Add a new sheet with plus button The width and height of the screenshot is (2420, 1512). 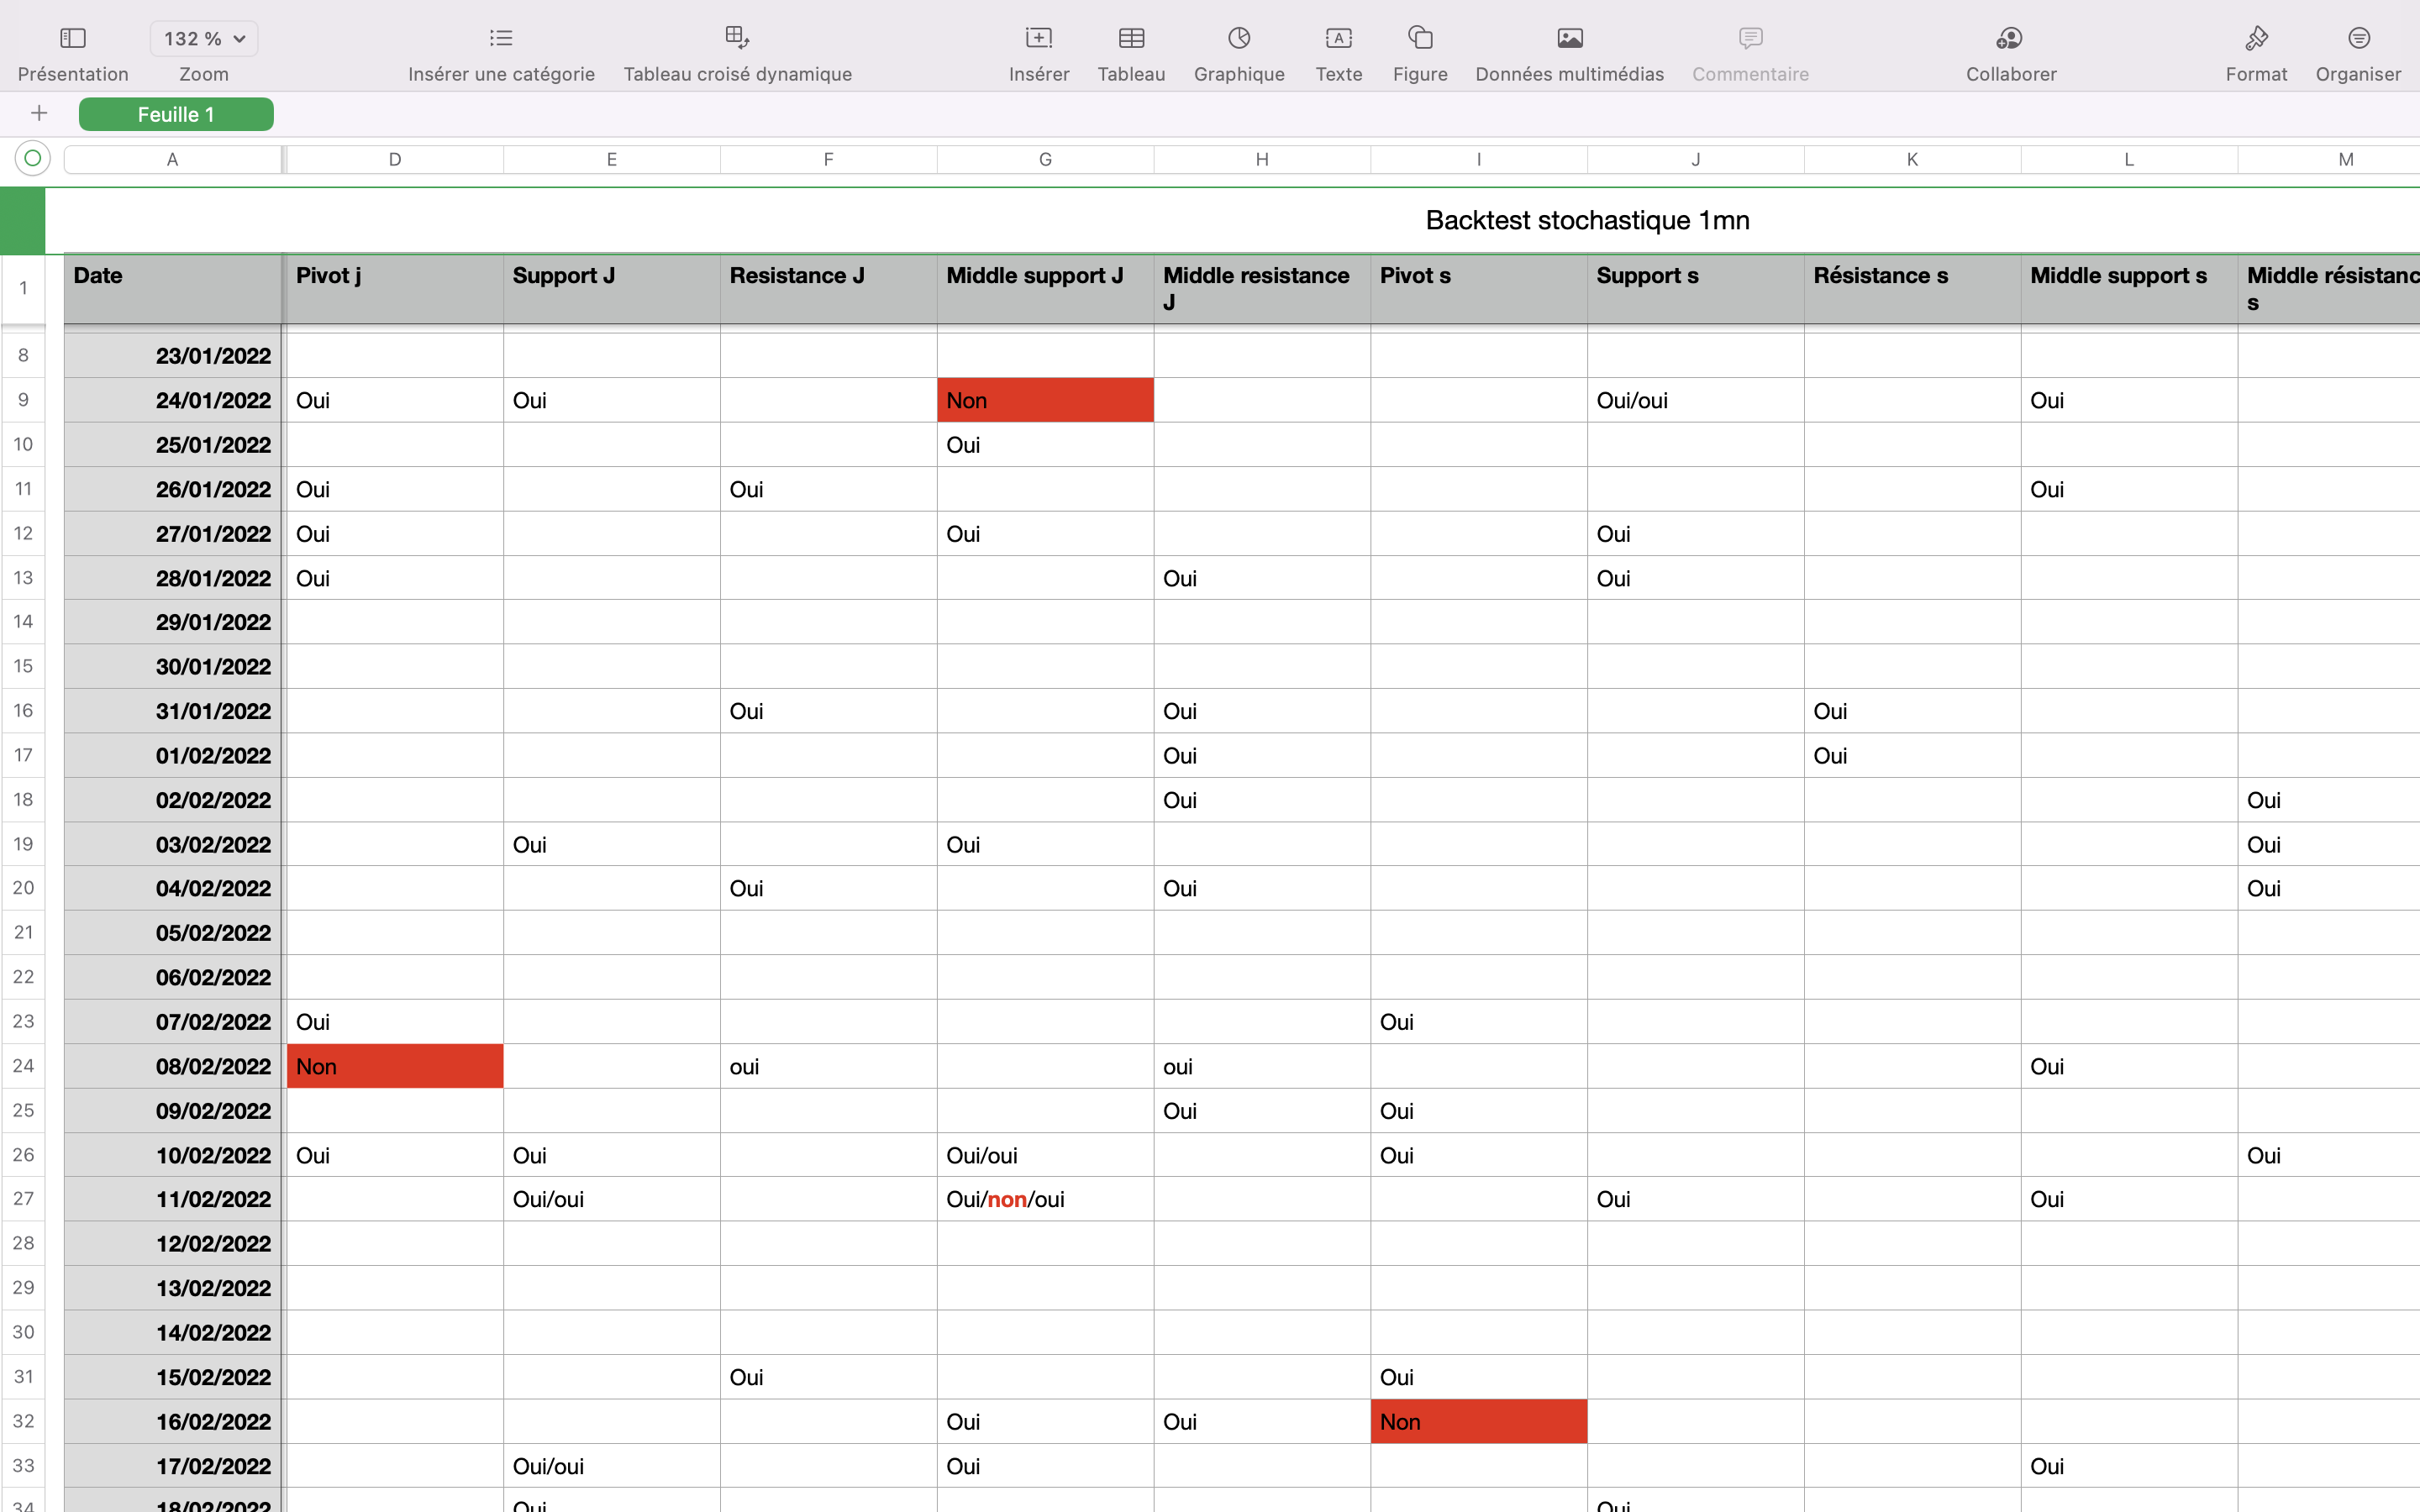click(x=39, y=113)
